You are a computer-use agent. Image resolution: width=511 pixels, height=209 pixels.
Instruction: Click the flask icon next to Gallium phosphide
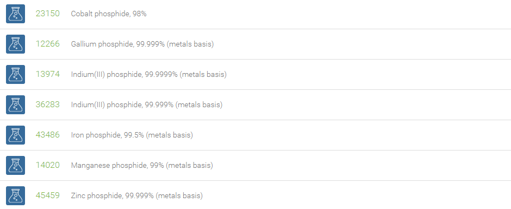15,44
